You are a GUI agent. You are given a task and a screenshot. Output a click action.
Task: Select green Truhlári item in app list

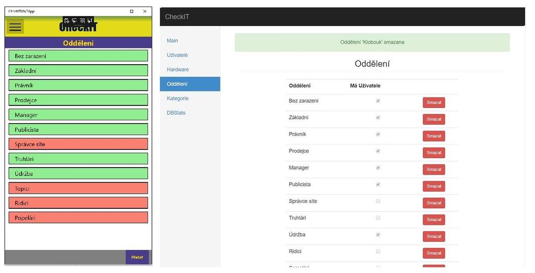click(x=78, y=159)
